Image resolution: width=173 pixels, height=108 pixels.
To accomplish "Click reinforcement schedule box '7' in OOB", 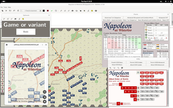I will pos(118,103).
